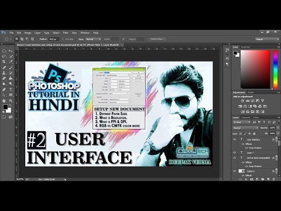Open the Filter menu

[x=66, y=33]
